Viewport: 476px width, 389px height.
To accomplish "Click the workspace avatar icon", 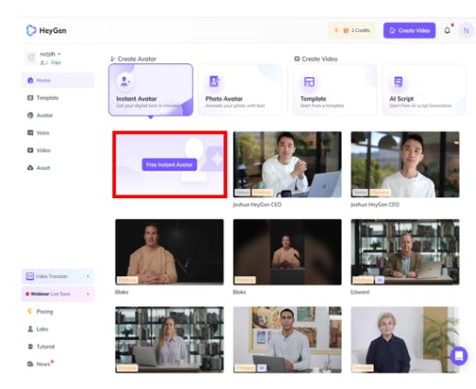I will [x=31, y=58].
